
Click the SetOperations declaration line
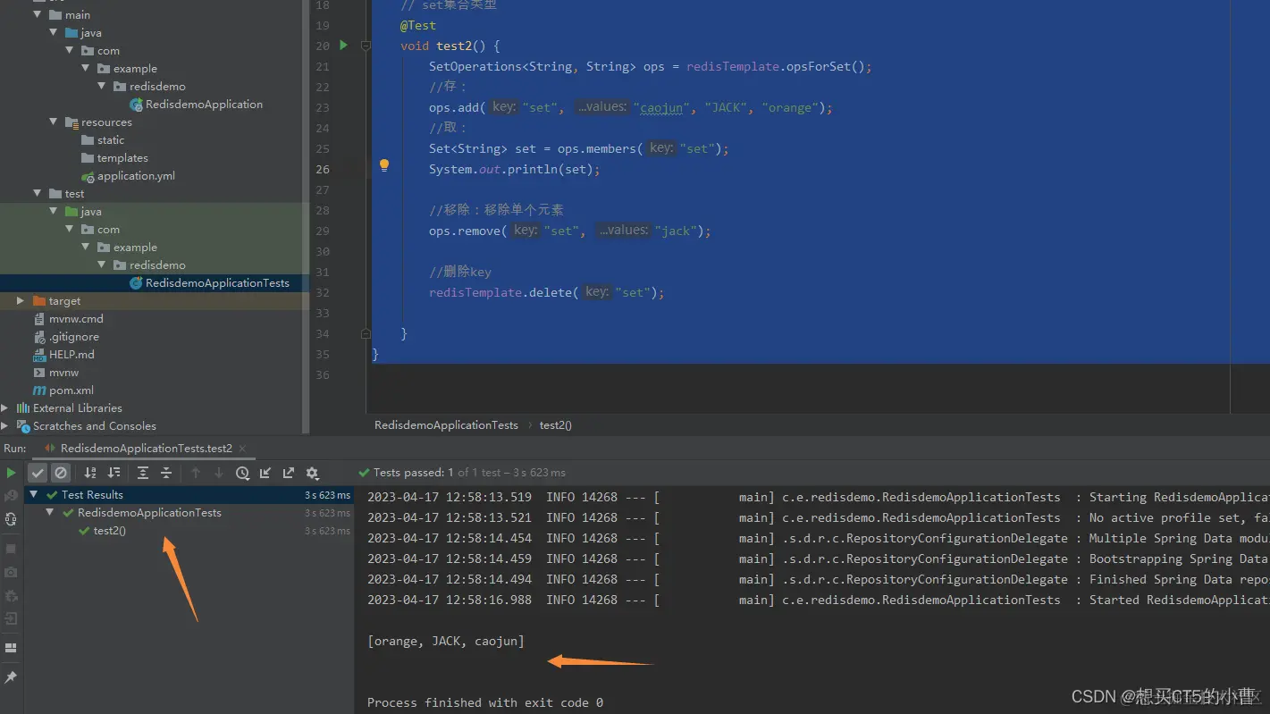tap(651, 66)
